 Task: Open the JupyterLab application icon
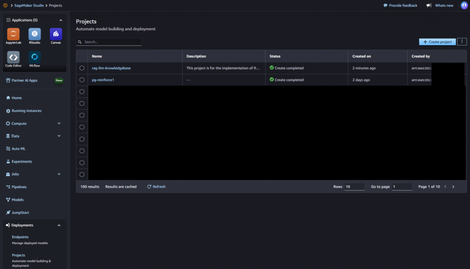pos(13,34)
